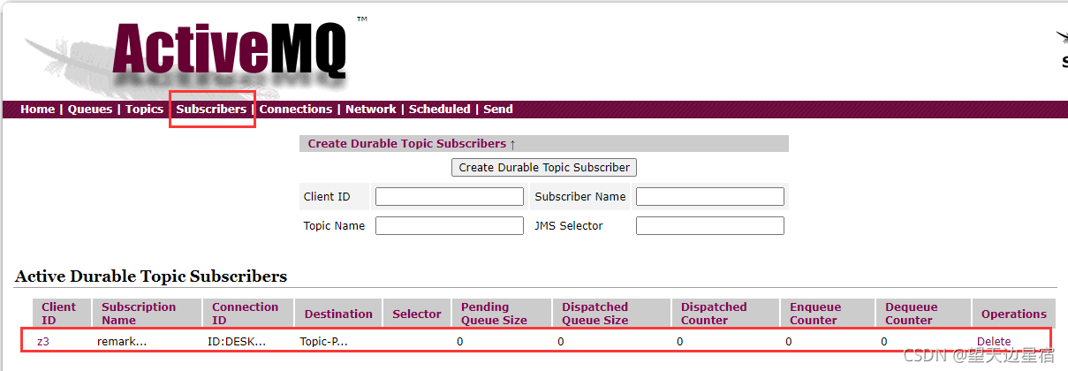
Task: Focus the Subscriber Name input field
Action: coord(710,197)
